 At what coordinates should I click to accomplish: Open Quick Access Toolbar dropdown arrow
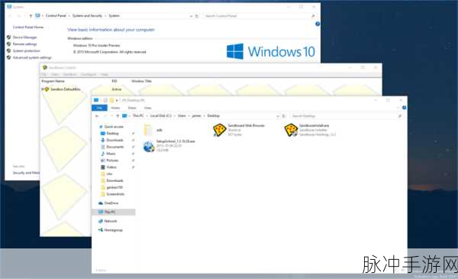point(117,100)
